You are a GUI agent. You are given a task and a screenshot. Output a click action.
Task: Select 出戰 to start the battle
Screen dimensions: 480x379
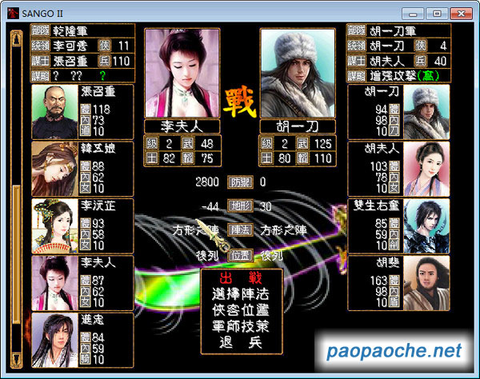242,278
